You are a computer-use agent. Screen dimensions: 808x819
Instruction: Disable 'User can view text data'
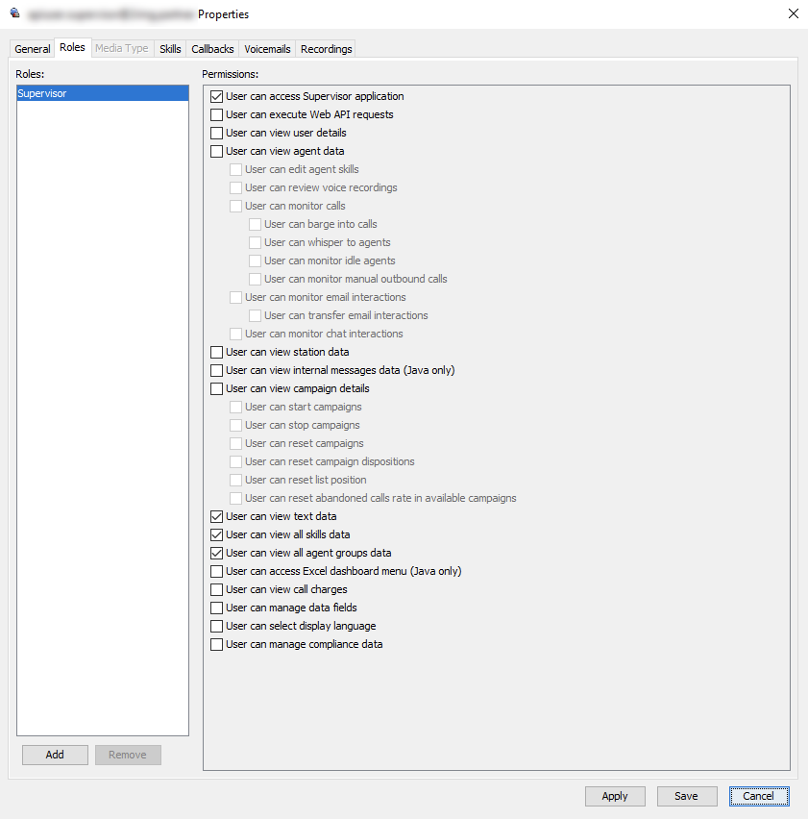coord(216,516)
